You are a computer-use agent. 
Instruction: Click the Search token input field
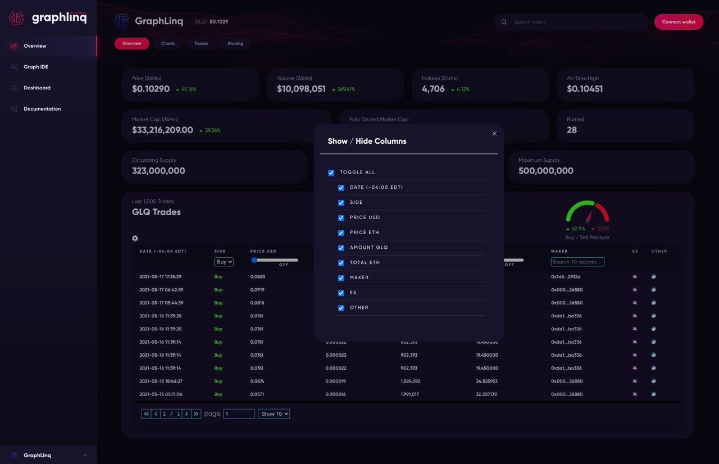579,22
